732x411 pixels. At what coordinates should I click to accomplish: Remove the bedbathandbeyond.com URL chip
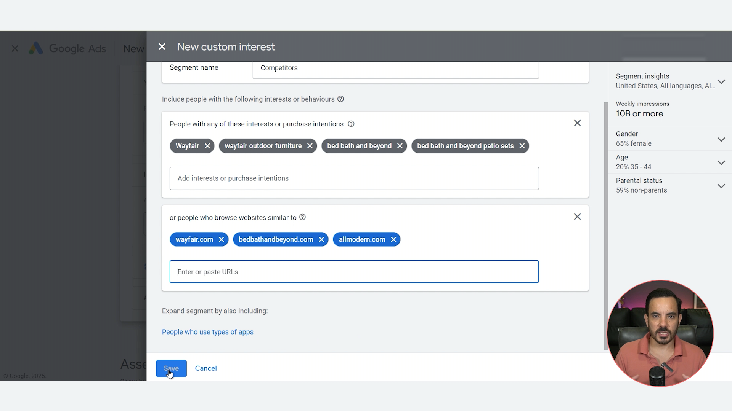click(321, 239)
